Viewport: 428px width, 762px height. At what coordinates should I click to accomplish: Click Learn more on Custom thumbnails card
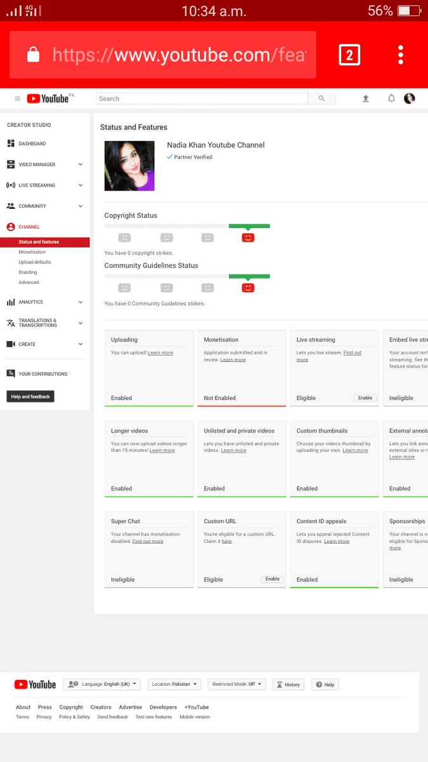click(x=355, y=450)
